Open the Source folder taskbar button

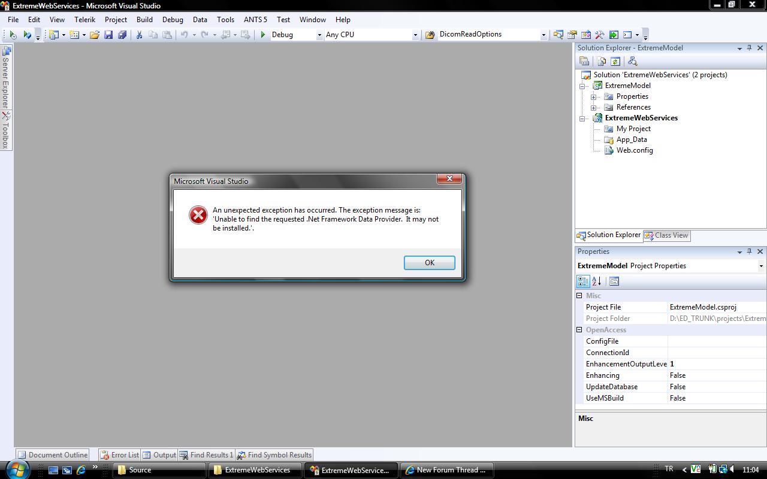pos(160,470)
